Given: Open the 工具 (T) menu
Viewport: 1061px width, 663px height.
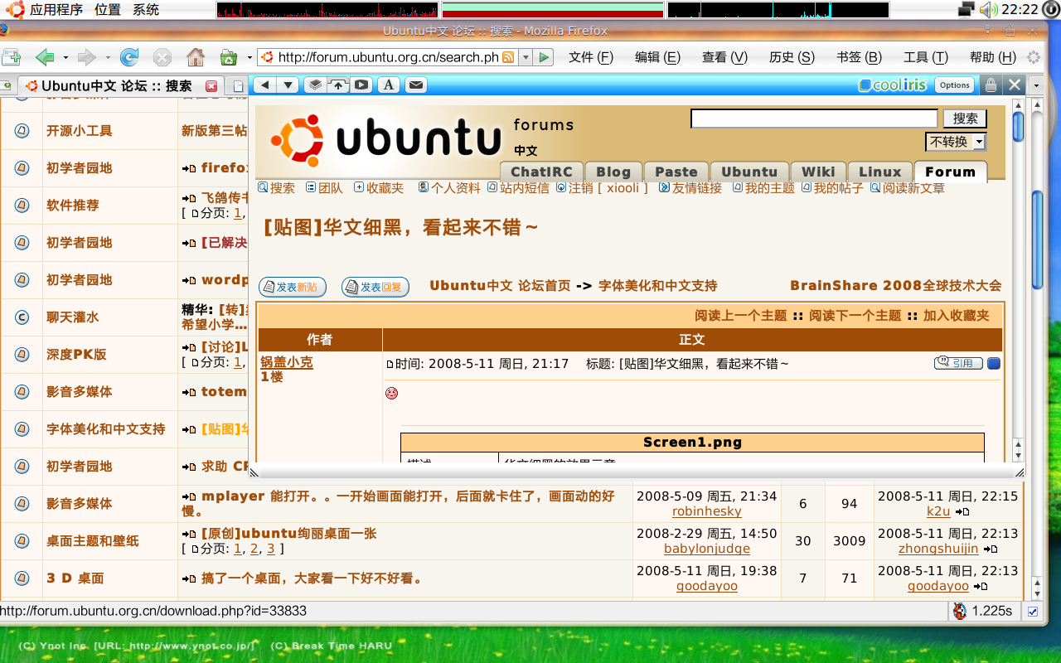Looking at the screenshot, I should [926, 57].
